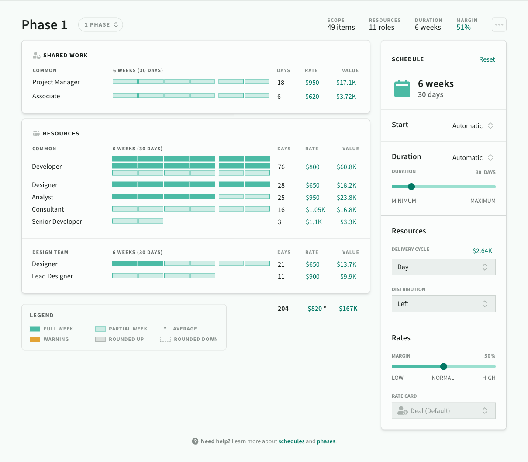The width and height of the screenshot is (528, 462).
Task: Click the Warning legend orange swatch
Action: click(x=35, y=340)
